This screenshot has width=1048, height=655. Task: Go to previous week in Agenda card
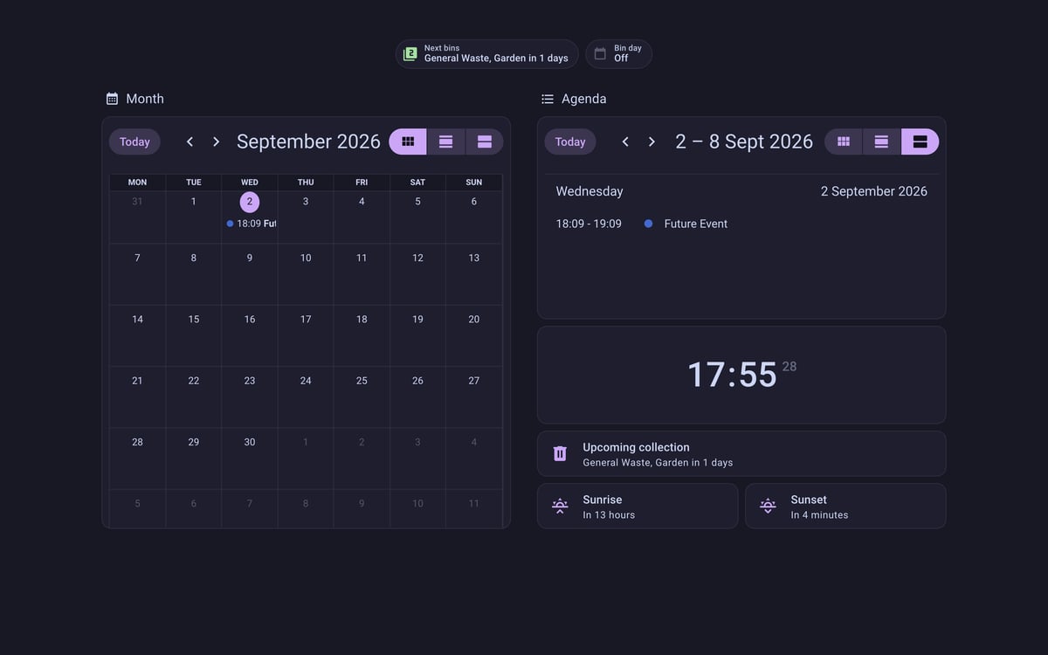[x=625, y=141]
